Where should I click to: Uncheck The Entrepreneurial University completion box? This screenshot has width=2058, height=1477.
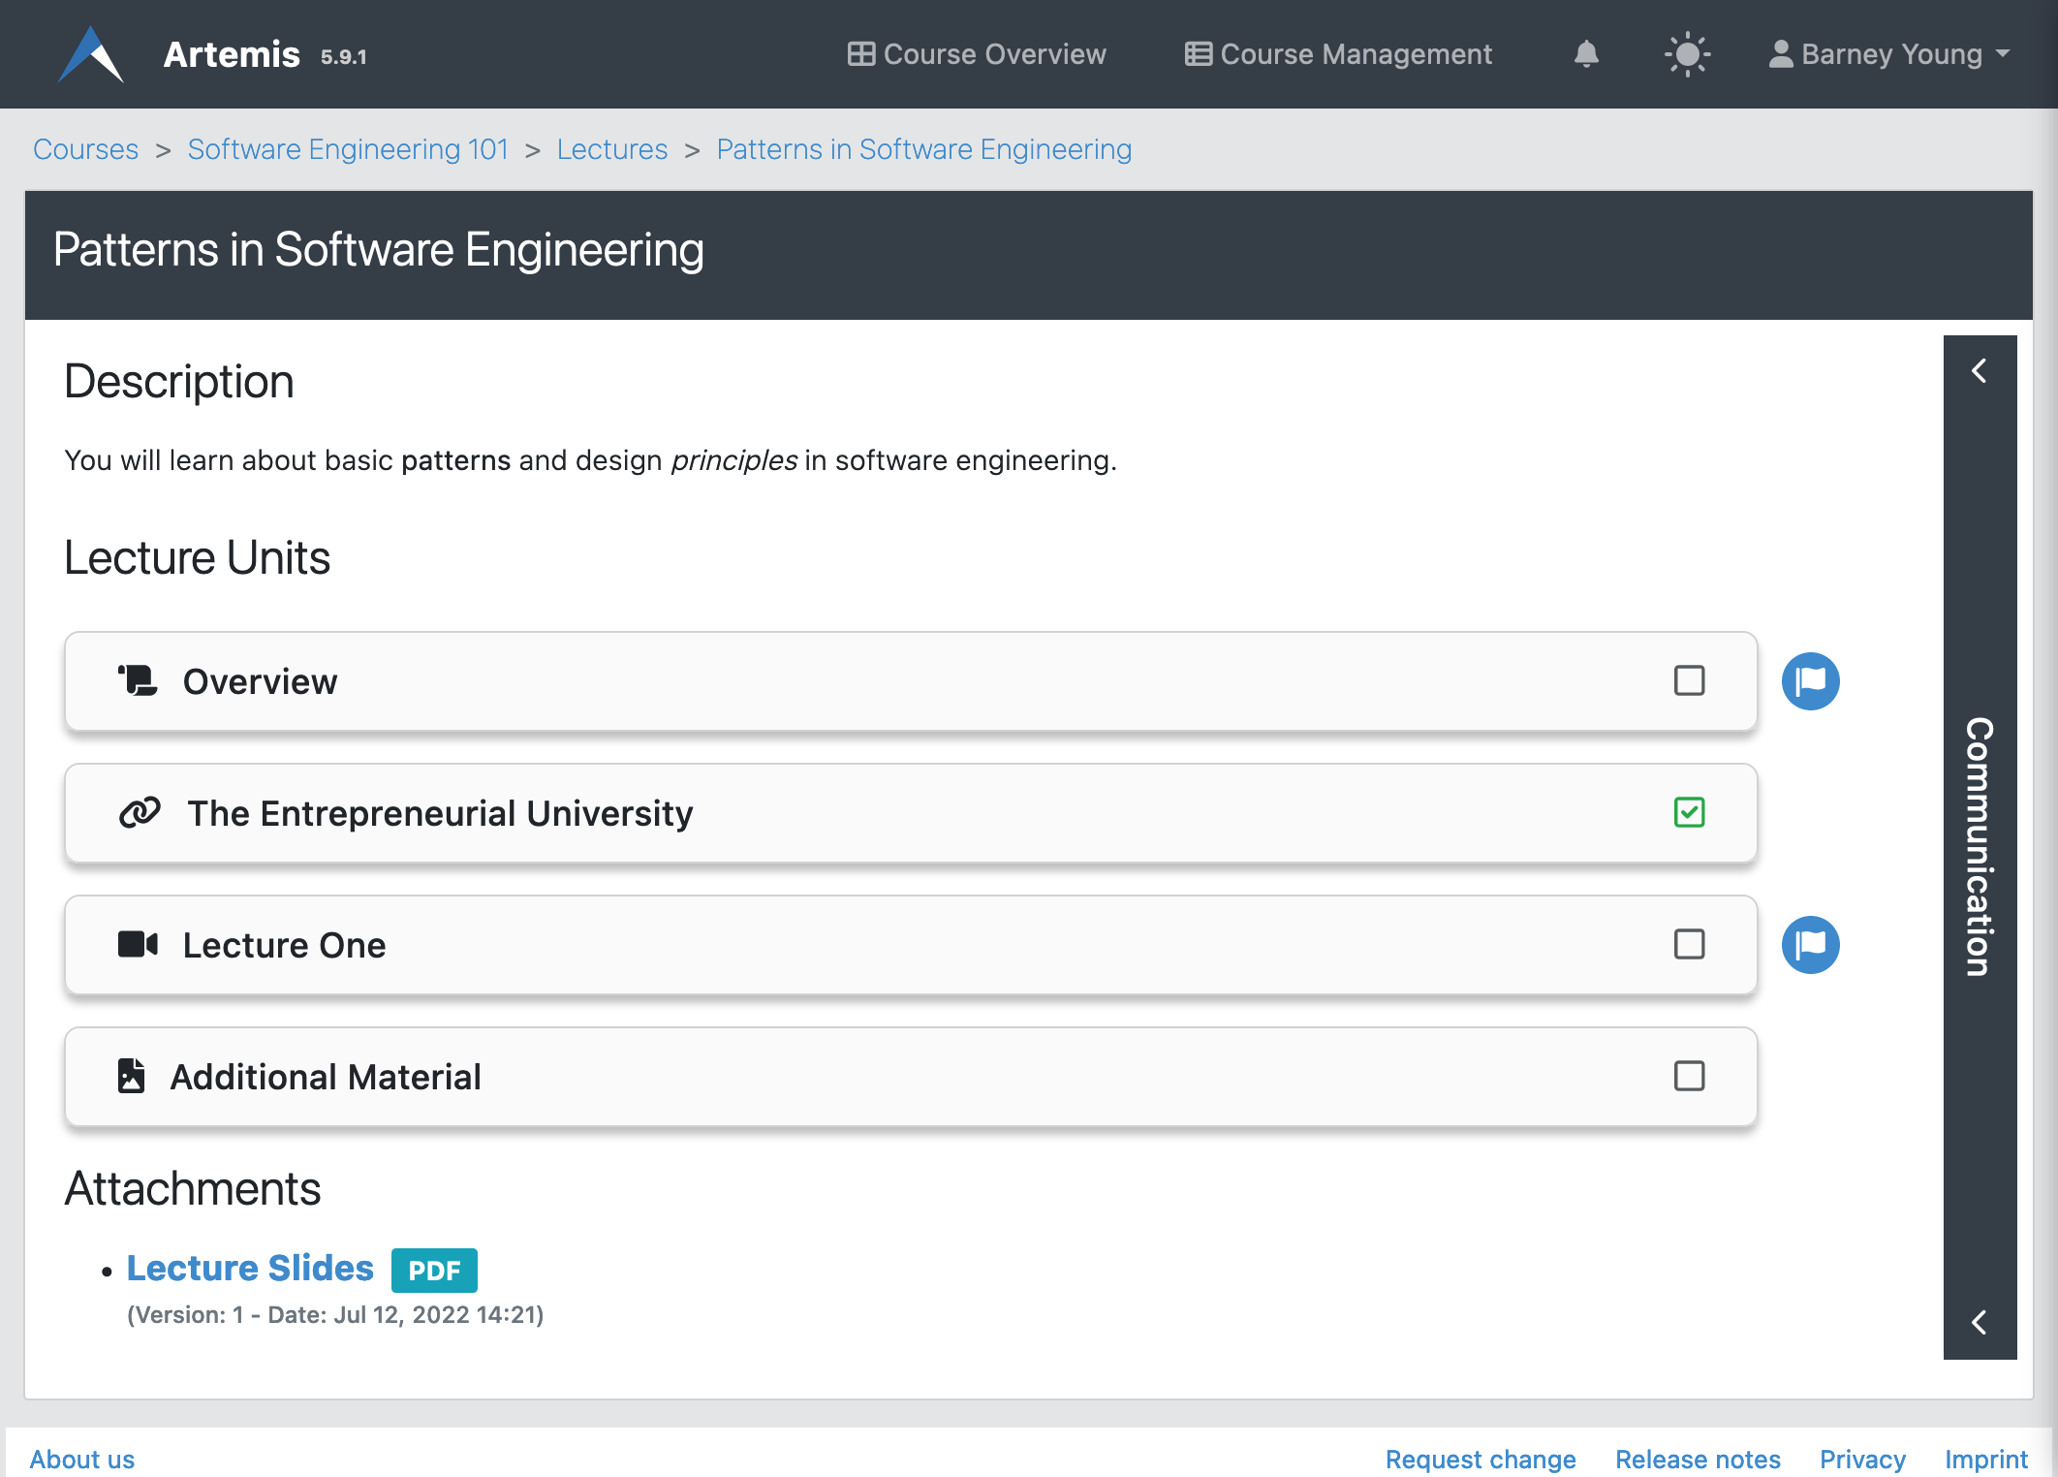point(1689,812)
